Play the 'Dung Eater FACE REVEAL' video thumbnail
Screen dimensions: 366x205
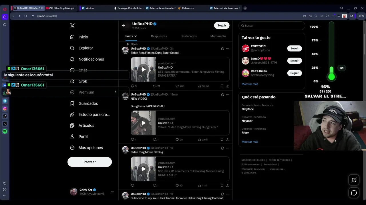point(143,123)
